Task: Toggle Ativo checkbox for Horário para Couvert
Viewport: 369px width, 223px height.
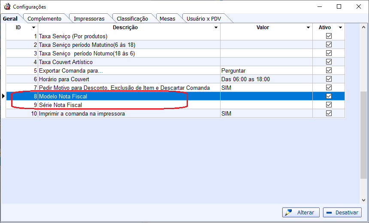Action: coord(329,79)
